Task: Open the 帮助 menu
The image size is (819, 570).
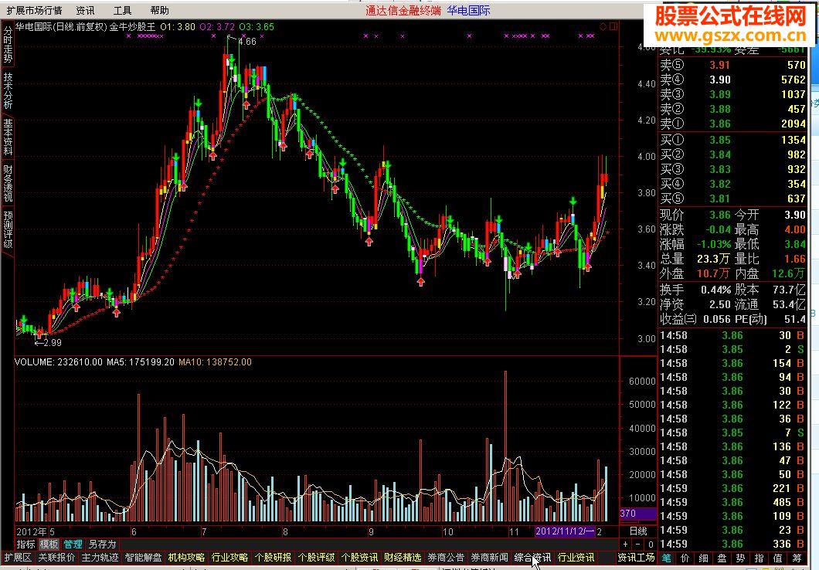Action: (159, 11)
